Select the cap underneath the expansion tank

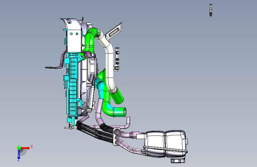[x=178, y=160]
